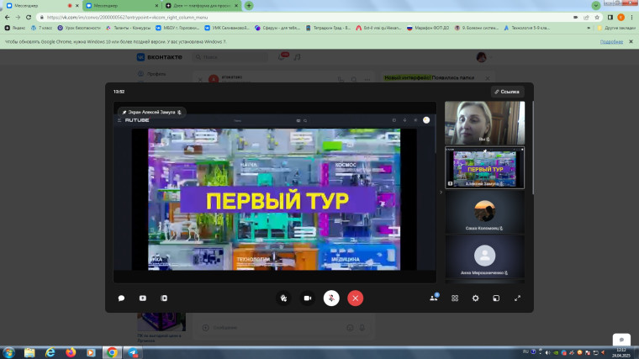
Task: Open VK notifications bell
Action: pyautogui.click(x=282, y=56)
